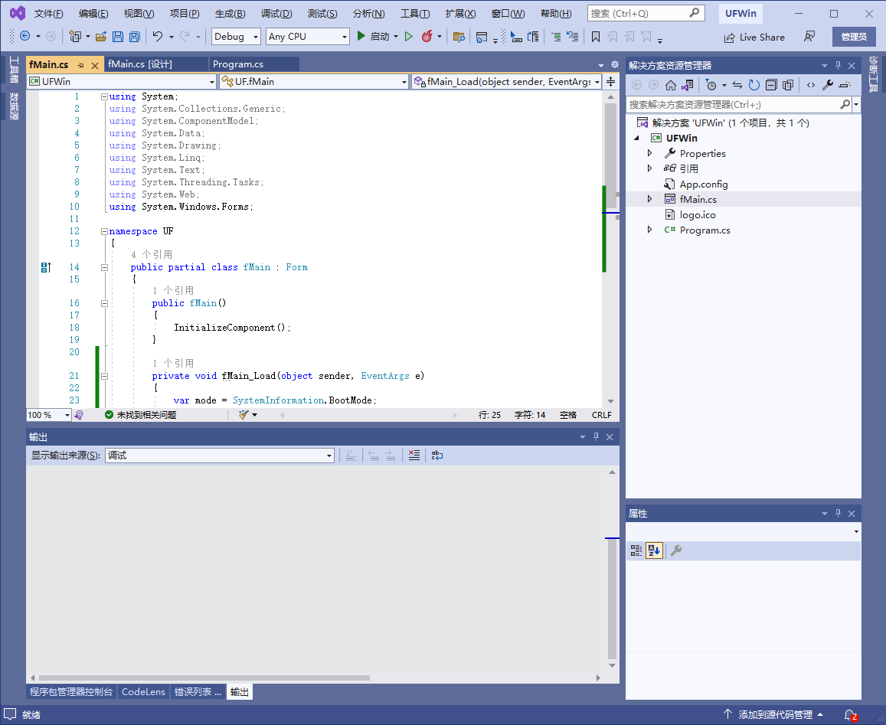
Task: Collapse the namespace UF code block
Action: [104, 231]
